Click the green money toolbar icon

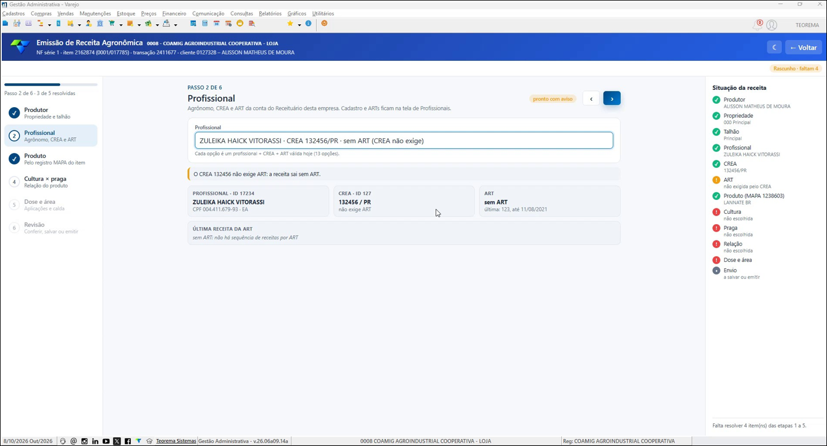[x=148, y=24]
